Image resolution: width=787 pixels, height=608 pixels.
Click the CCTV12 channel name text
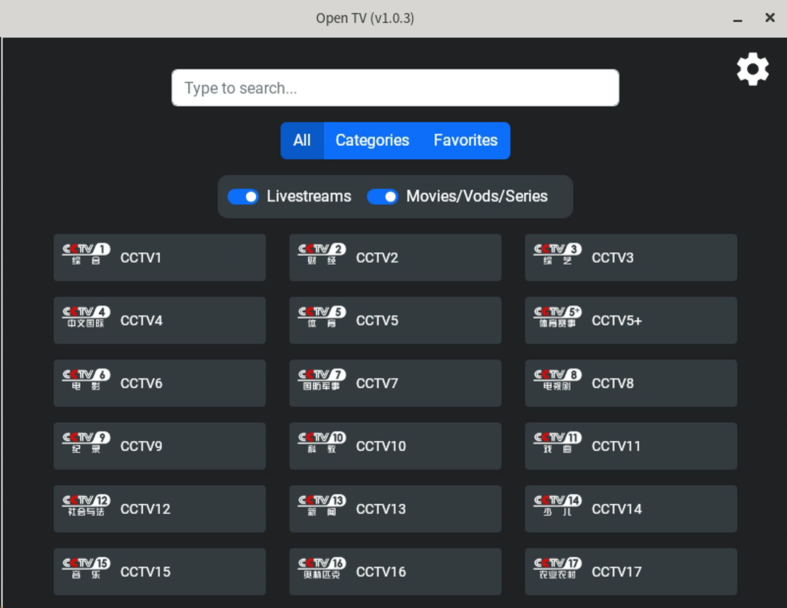145,509
